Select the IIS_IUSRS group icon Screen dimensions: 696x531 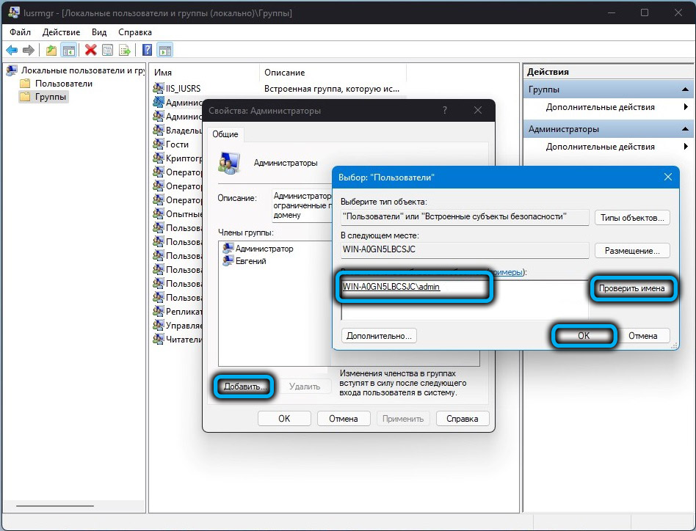click(158, 89)
